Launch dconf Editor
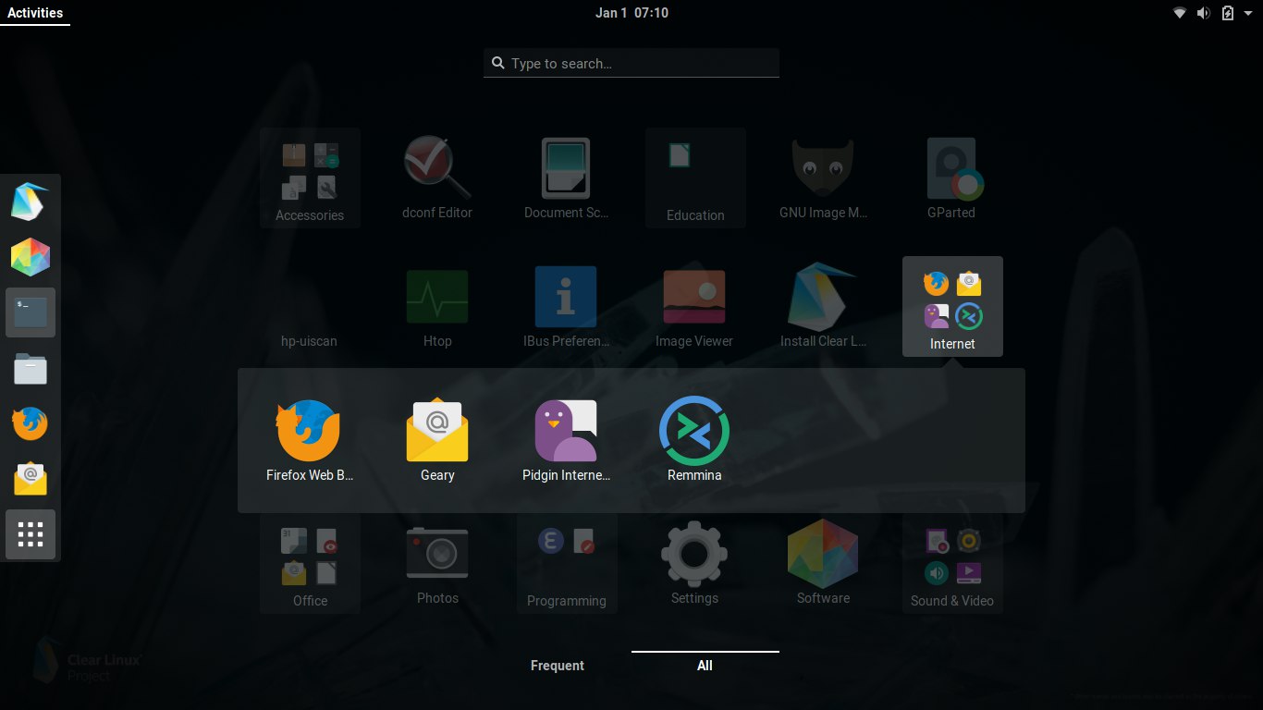1263x710 pixels. (437, 177)
